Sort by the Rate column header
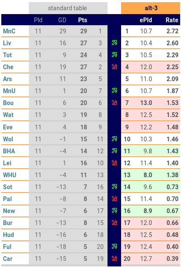 coord(172,20)
